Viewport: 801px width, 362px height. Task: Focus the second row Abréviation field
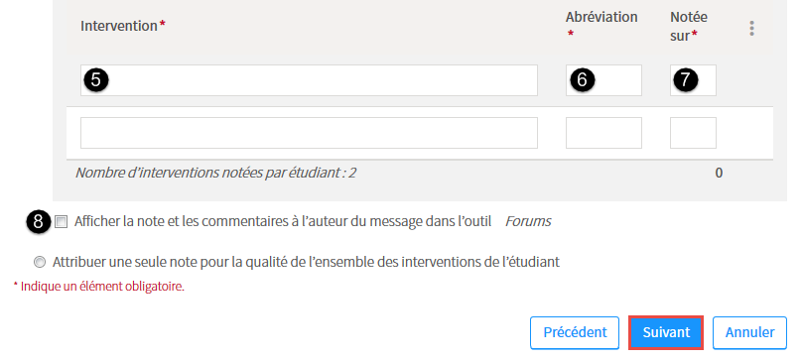[603, 133]
